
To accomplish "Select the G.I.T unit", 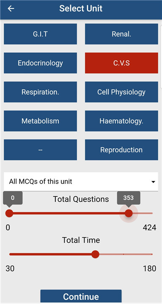I will pyautogui.click(x=41, y=34).
